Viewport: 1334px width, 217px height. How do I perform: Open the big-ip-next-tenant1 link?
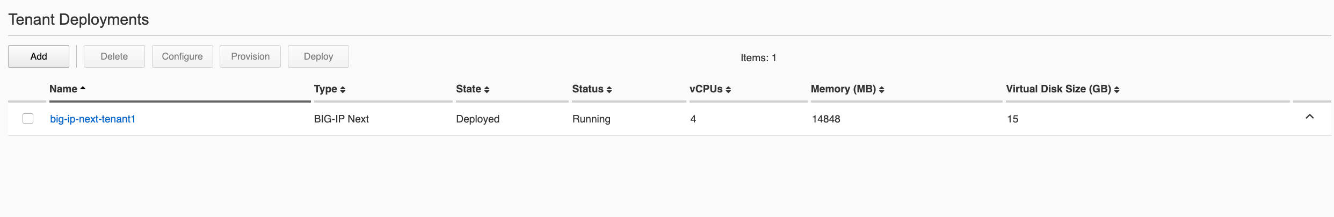point(92,119)
